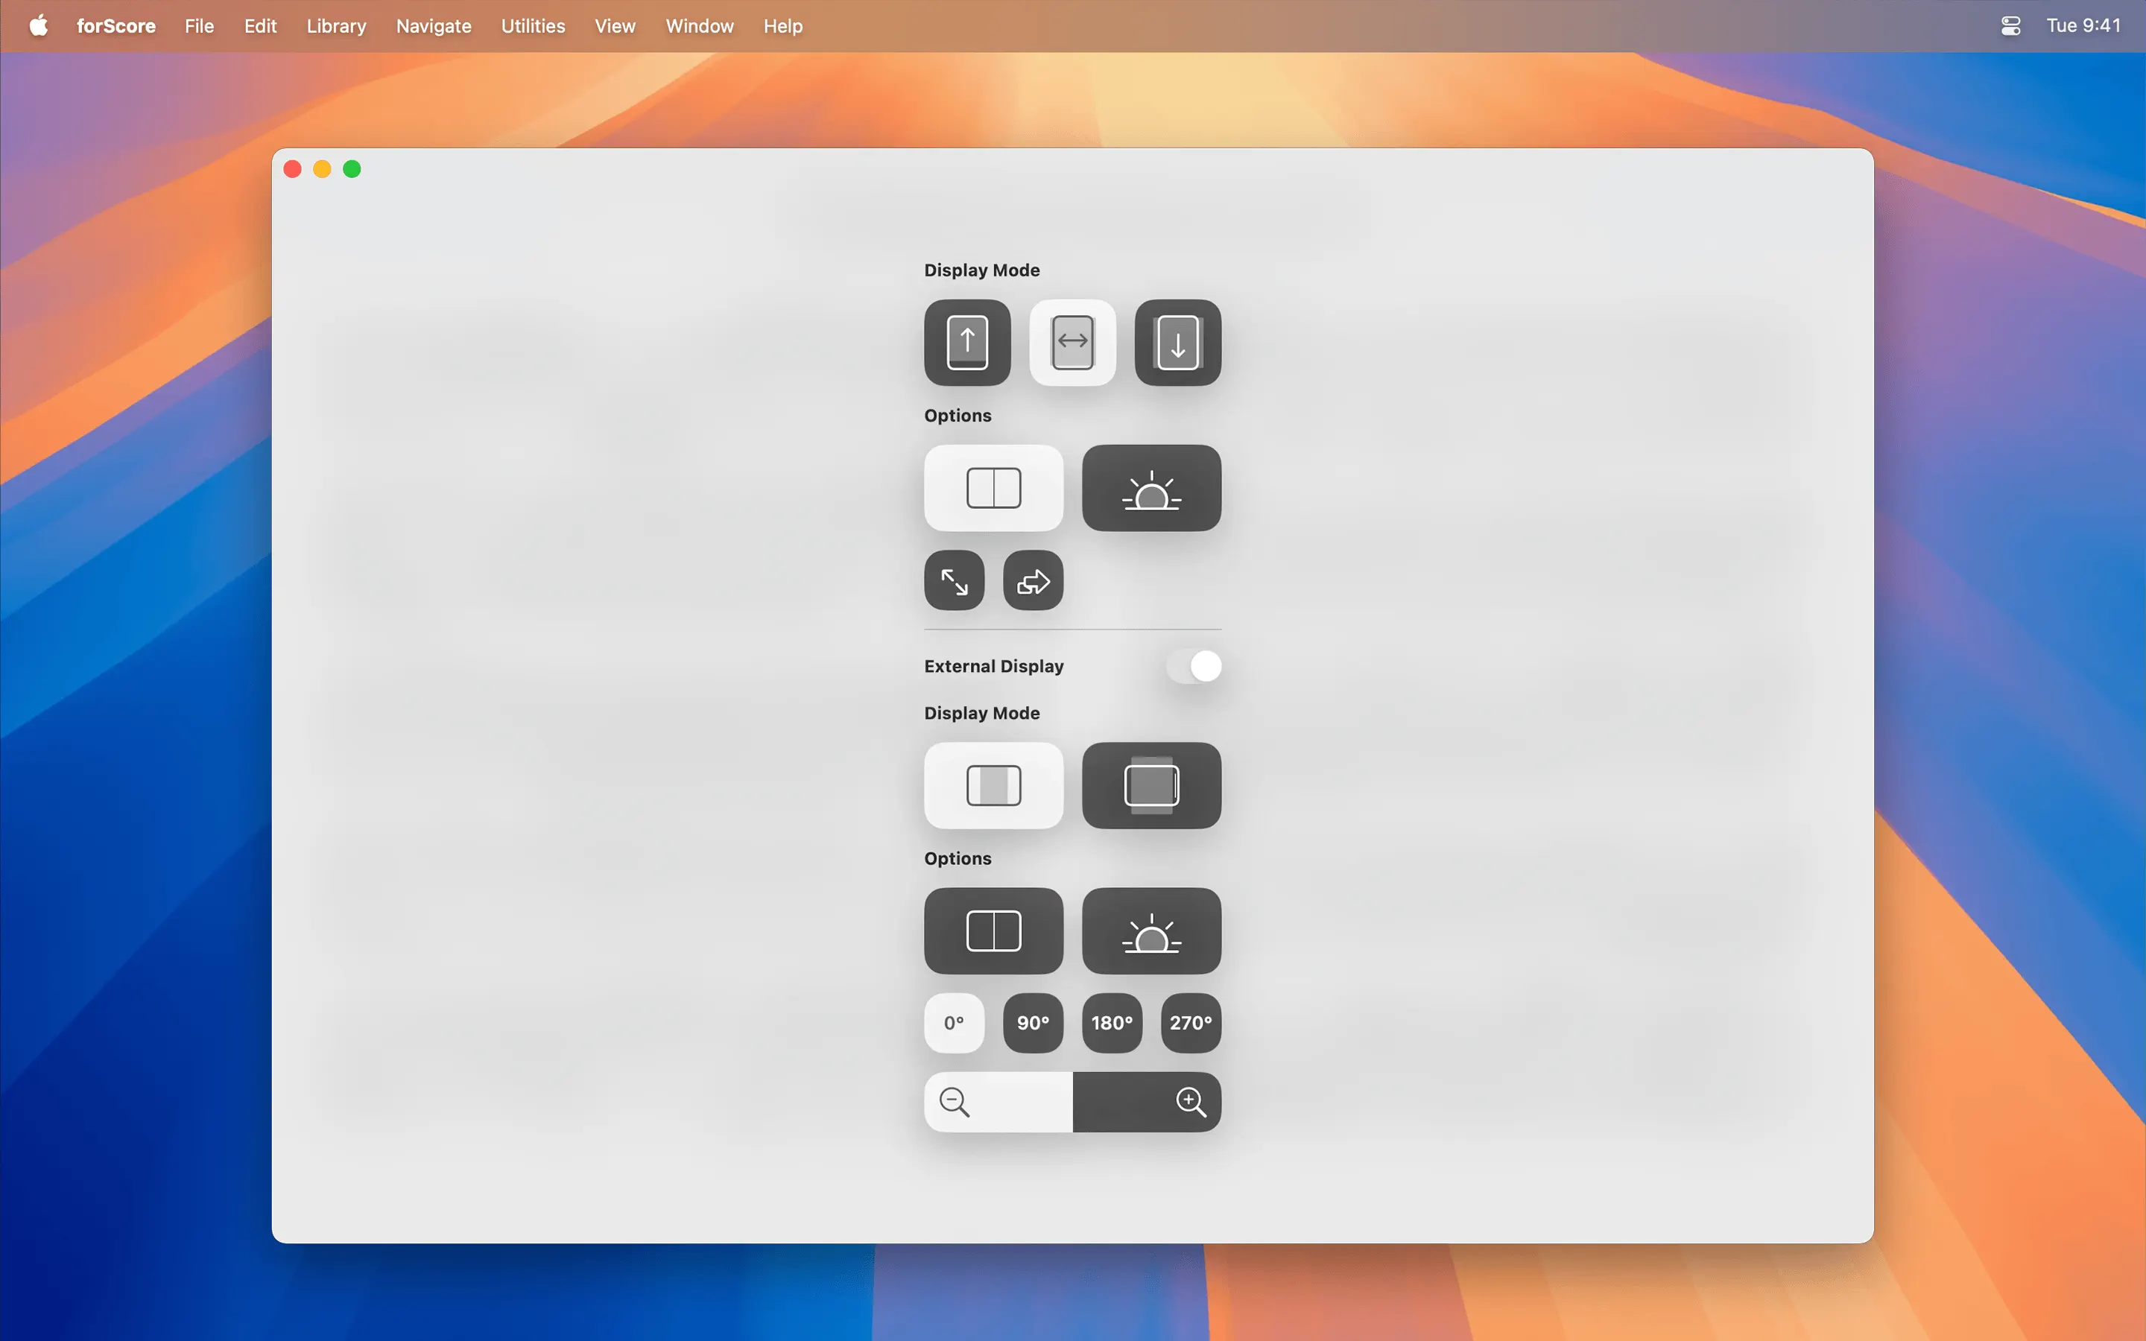Toggle two-page split option in top Options

pos(993,488)
